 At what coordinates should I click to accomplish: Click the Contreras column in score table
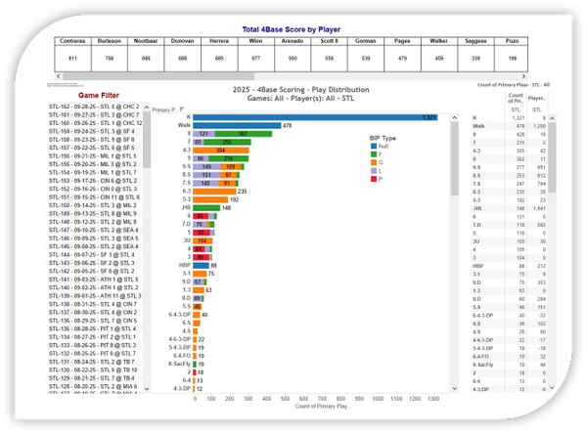69,42
